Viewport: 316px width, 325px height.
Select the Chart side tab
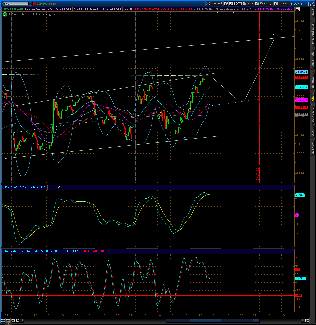click(x=313, y=97)
